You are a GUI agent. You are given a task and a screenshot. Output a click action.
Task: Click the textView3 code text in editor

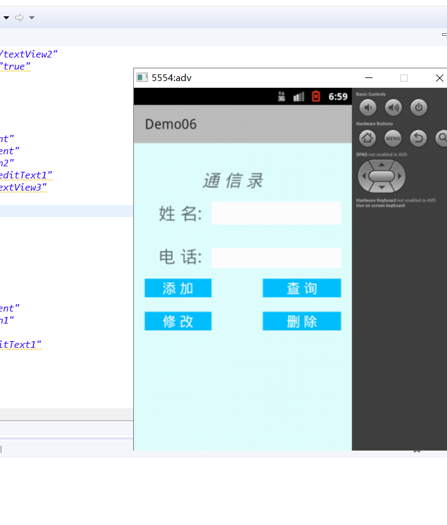(x=23, y=187)
